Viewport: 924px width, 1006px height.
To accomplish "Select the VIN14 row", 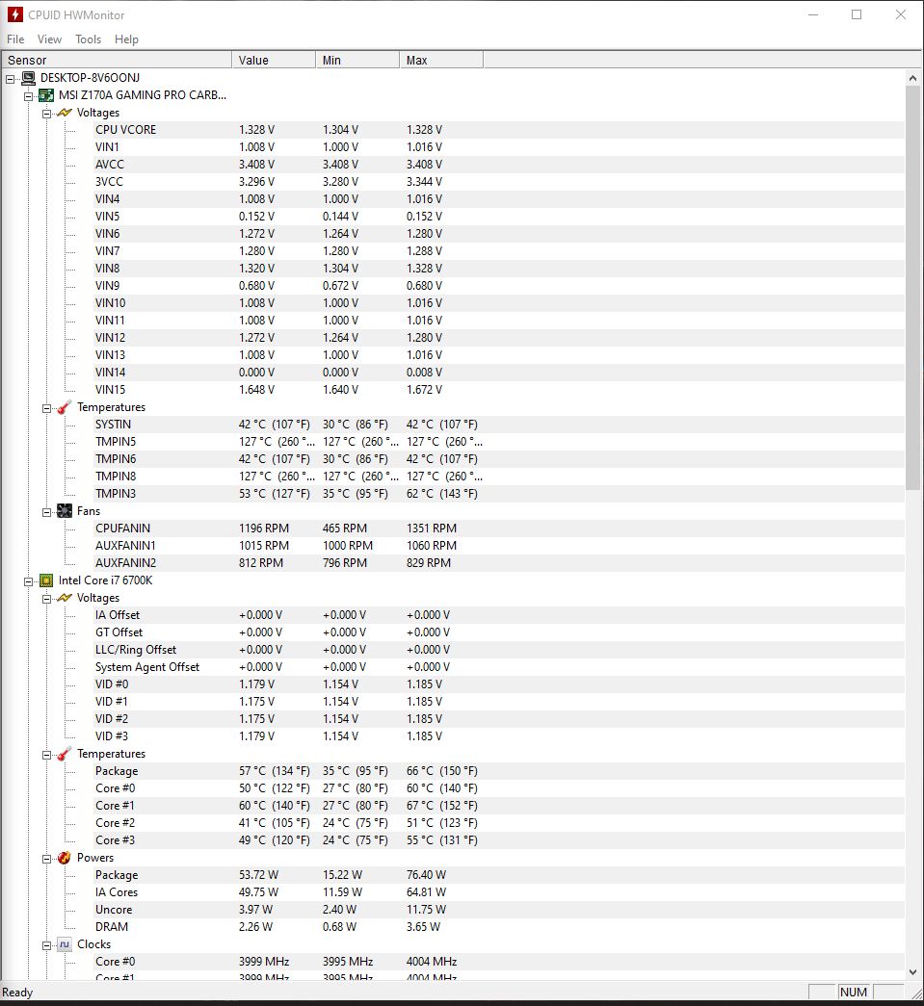I will [499, 373].
